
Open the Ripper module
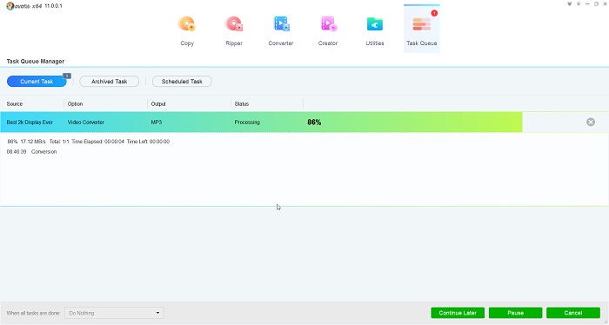[x=234, y=31]
